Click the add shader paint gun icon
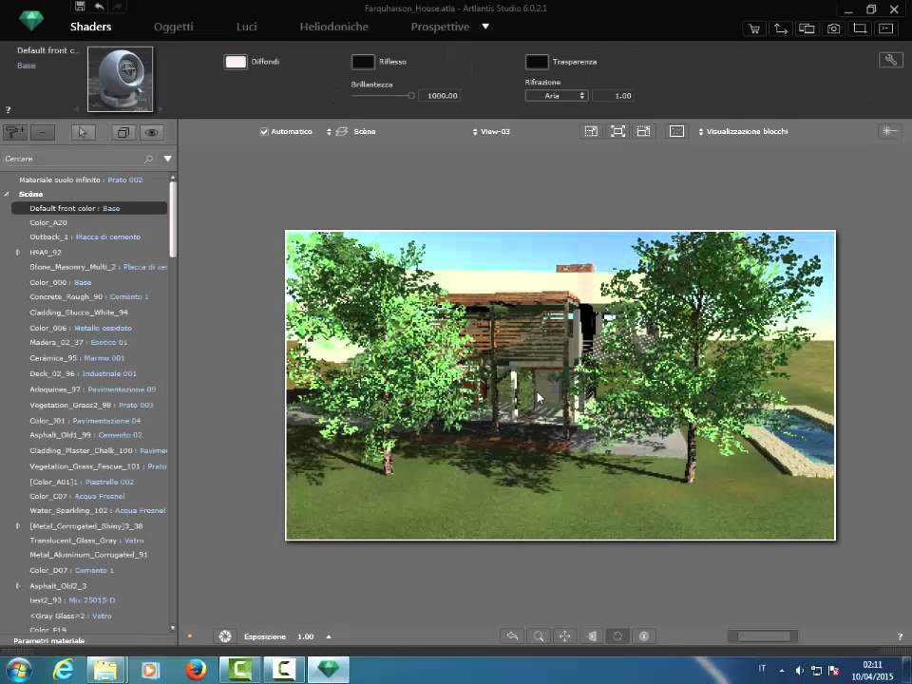 14,132
